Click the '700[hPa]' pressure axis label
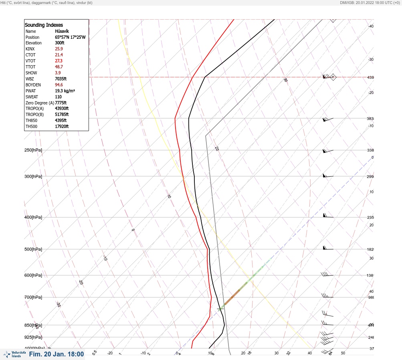Image resolution: width=402 pixels, height=360 pixels. [x=33, y=297]
